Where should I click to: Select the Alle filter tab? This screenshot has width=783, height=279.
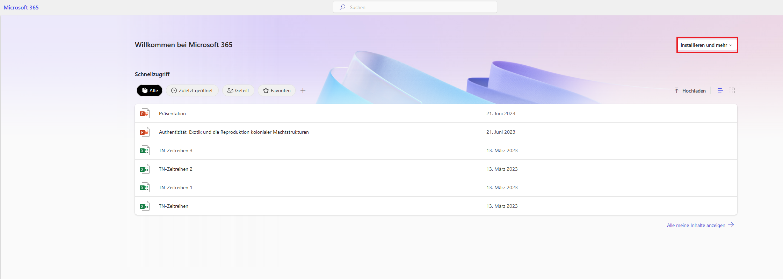click(x=150, y=90)
